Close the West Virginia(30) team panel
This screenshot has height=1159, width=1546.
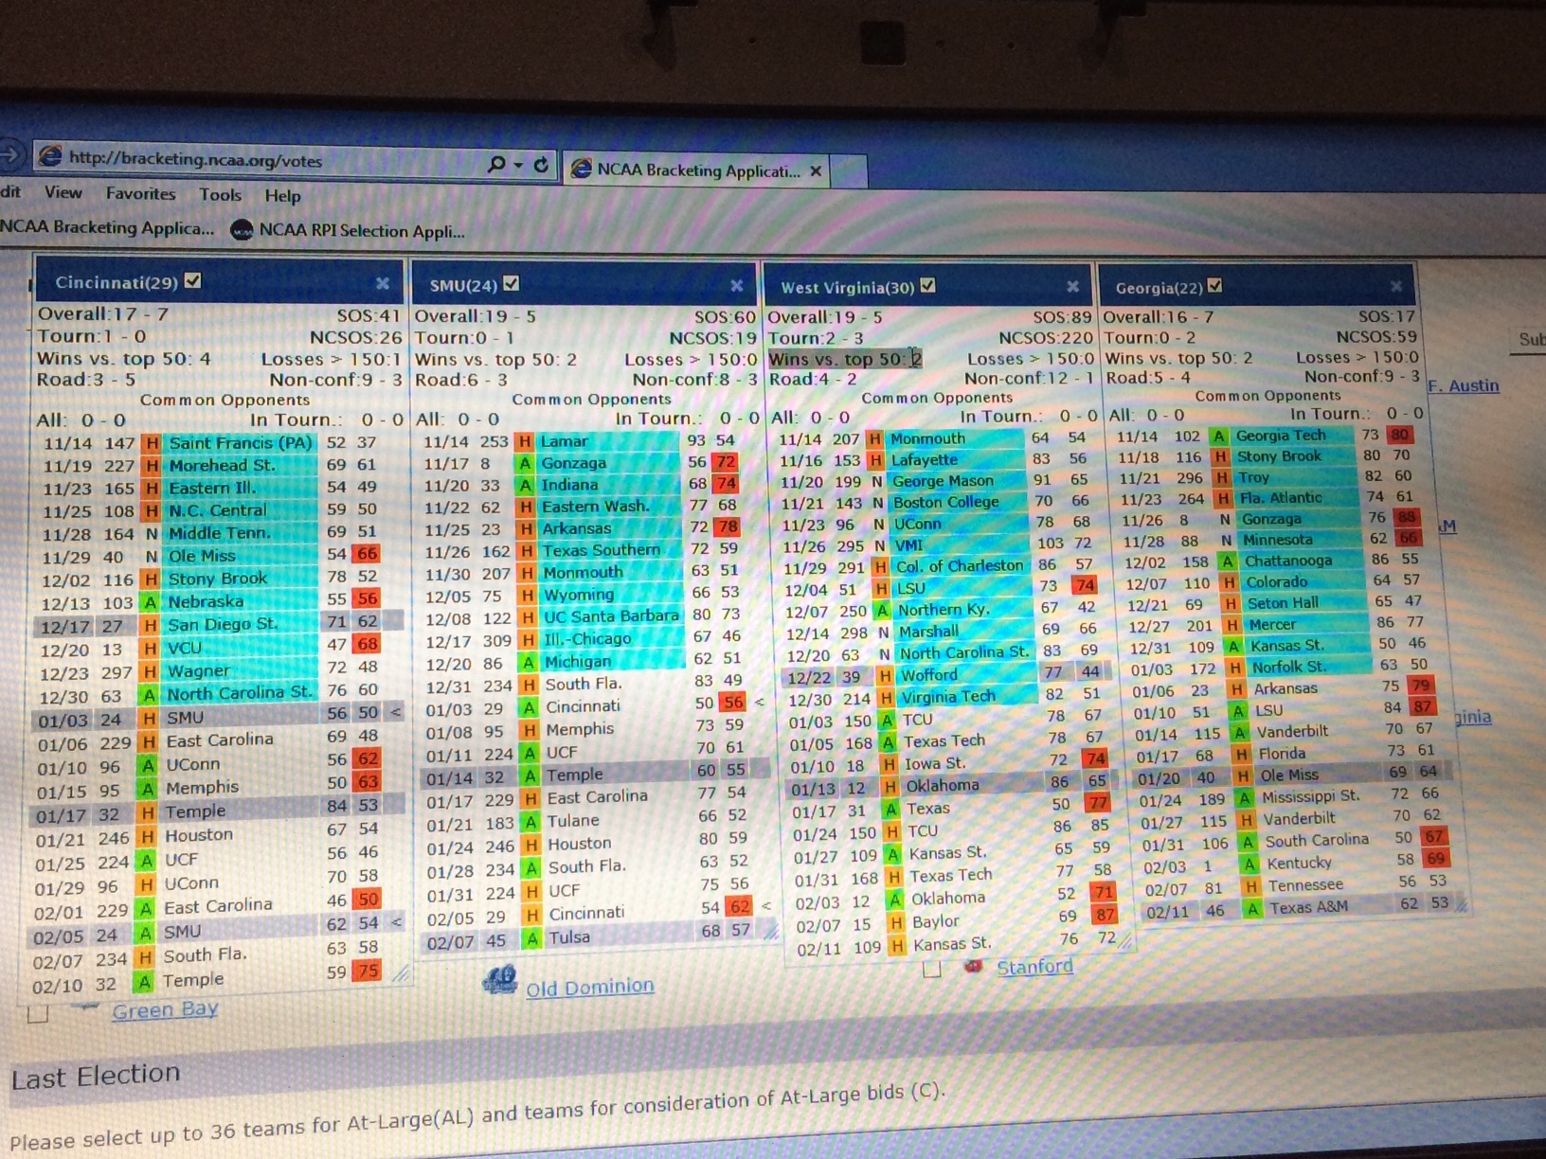coord(1072,287)
